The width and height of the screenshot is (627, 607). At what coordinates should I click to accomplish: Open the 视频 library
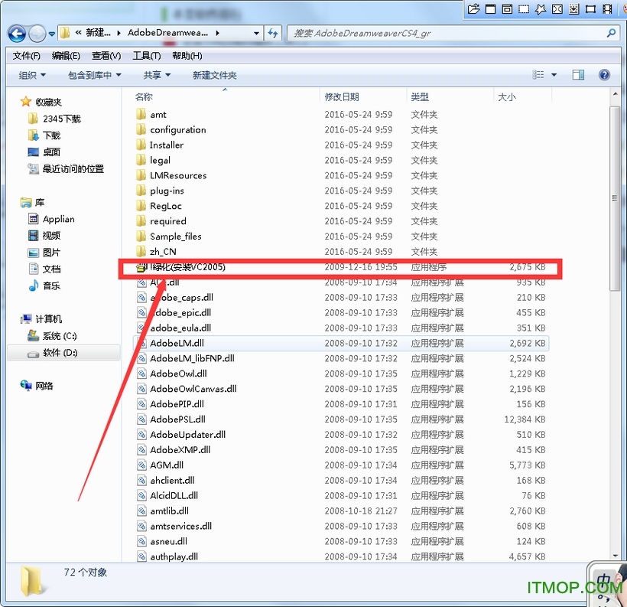(44, 236)
